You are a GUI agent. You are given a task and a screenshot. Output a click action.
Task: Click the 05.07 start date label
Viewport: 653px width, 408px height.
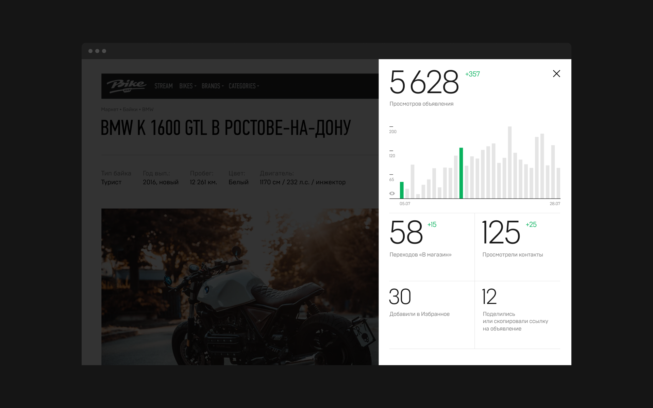(405, 204)
